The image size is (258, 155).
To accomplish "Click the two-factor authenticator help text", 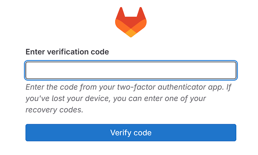I will click(x=128, y=98).
